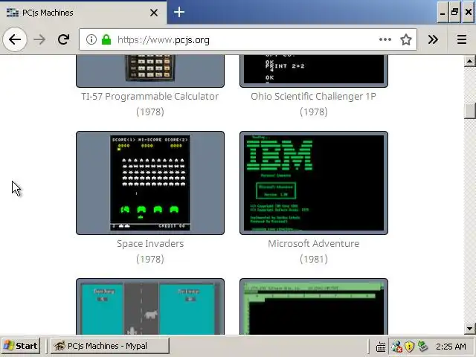The width and height of the screenshot is (476, 357).
Task: Follow the Space Invaders text link
Action: point(150,244)
